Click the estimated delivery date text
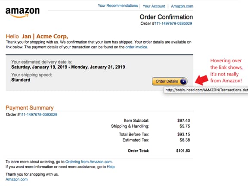Screen dimensions: 248x186 [68, 67]
